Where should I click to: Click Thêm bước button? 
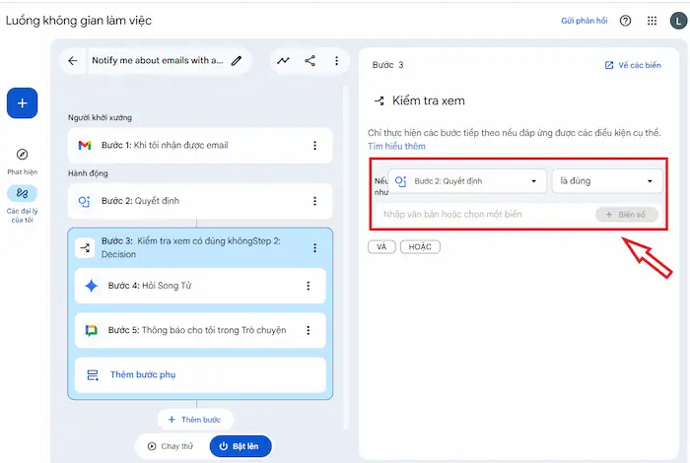click(x=195, y=420)
